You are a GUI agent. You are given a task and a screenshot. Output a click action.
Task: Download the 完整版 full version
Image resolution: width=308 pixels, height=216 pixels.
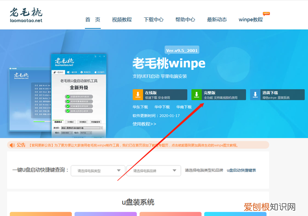[x=218, y=95]
